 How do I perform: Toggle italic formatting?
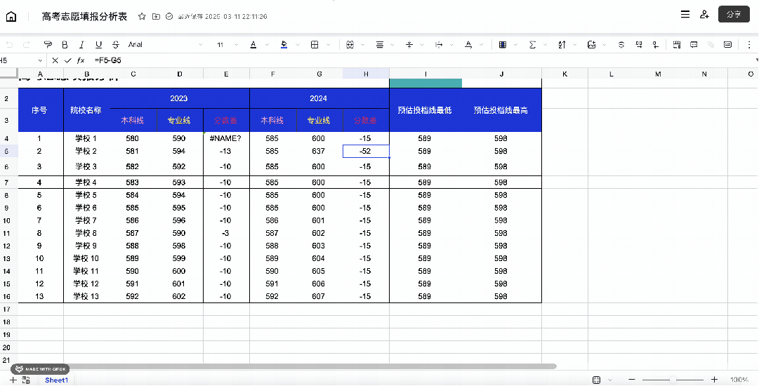(x=81, y=45)
